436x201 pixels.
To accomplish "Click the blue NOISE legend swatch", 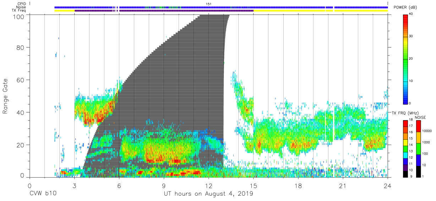I will (419, 160).
